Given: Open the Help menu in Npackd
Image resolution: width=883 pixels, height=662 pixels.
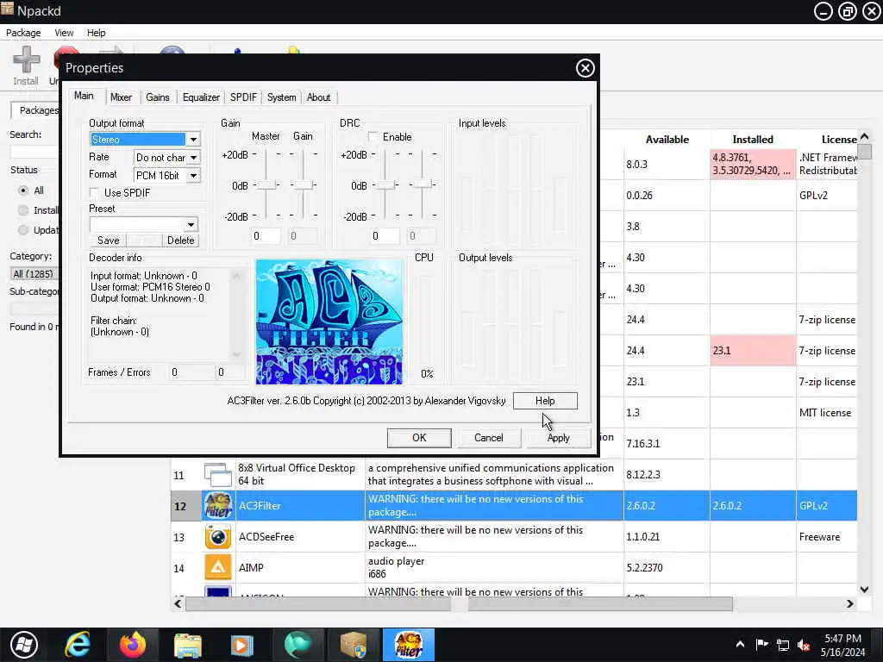Looking at the screenshot, I should pyautogui.click(x=97, y=33).
